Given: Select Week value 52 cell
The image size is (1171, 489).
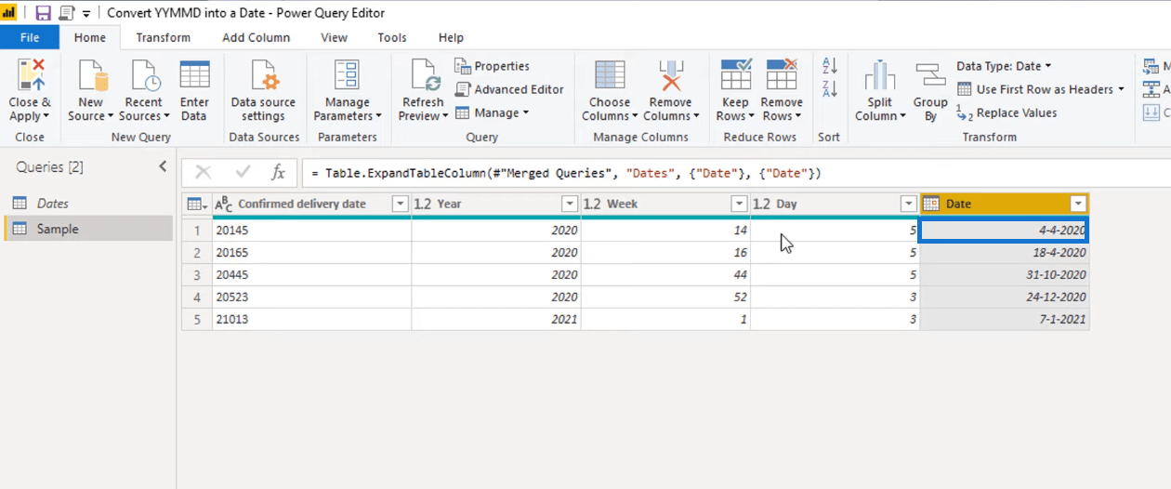Looking at the screenshot, I should (x=665, y=297).
